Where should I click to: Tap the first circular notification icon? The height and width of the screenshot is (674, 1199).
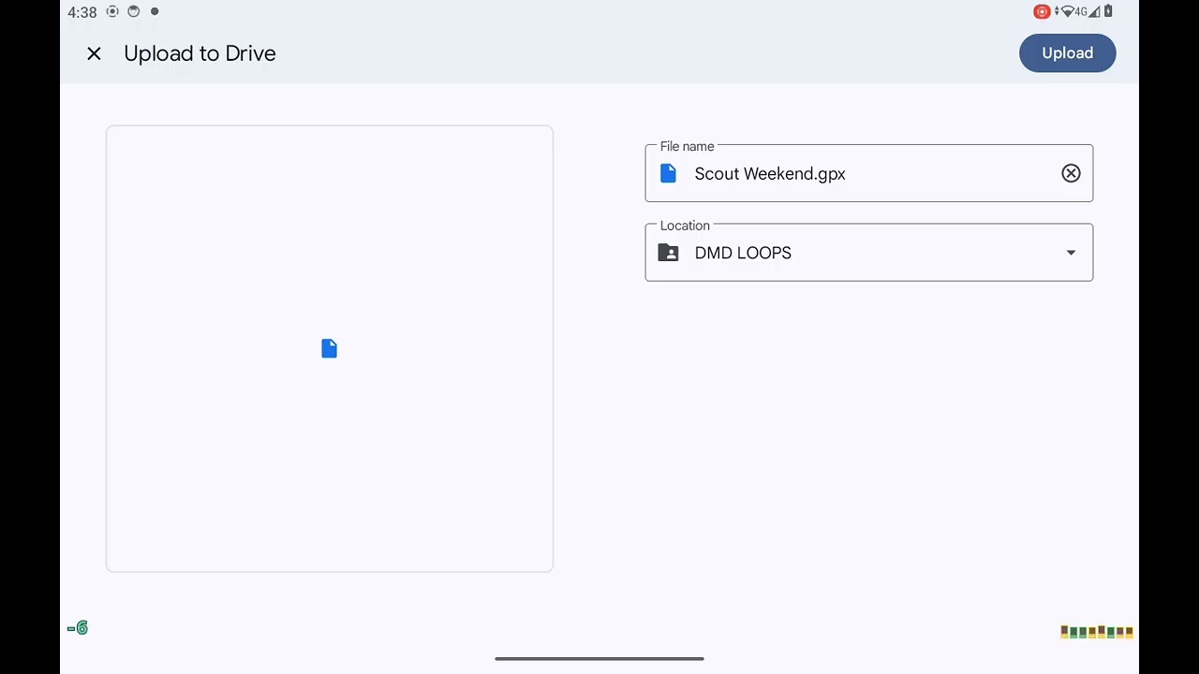[x=112, y=12]
